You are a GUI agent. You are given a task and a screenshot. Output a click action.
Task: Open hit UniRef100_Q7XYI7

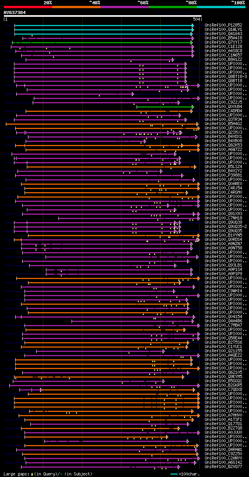(224, 42)
